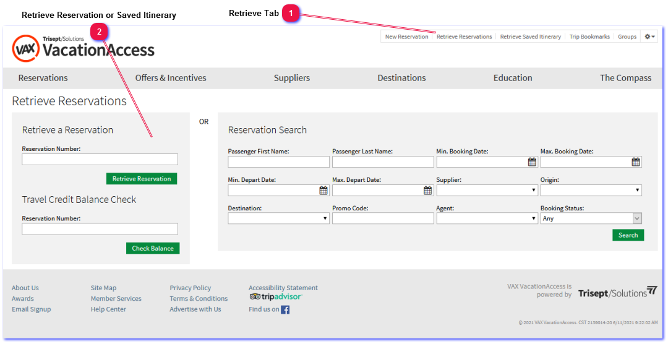This screenshot has width=668, height=344.
Task: Open Offers & Incentives menu
Action: click(171, 78)
